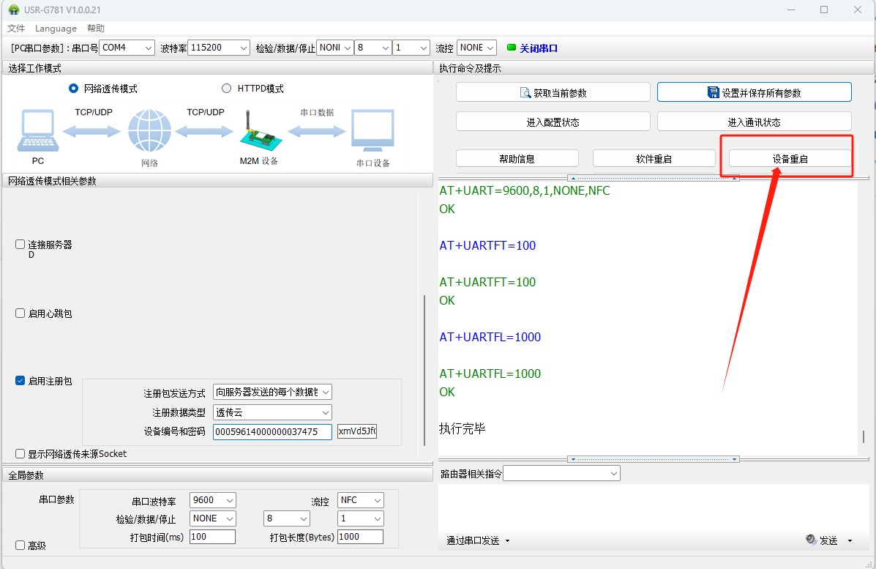This screenshot has height=569, width=876.
Task: Uncheck the 启用注册包 checkbox
Action: click(x=20, y=381)
